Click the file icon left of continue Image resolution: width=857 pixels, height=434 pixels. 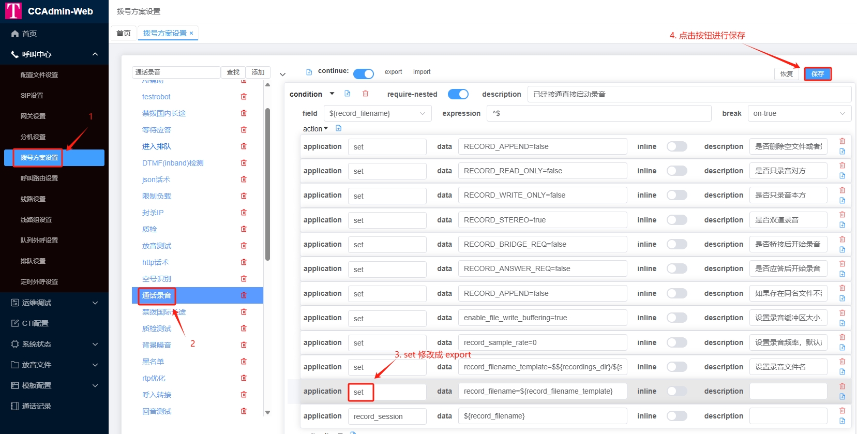click(x=309, y=72)
